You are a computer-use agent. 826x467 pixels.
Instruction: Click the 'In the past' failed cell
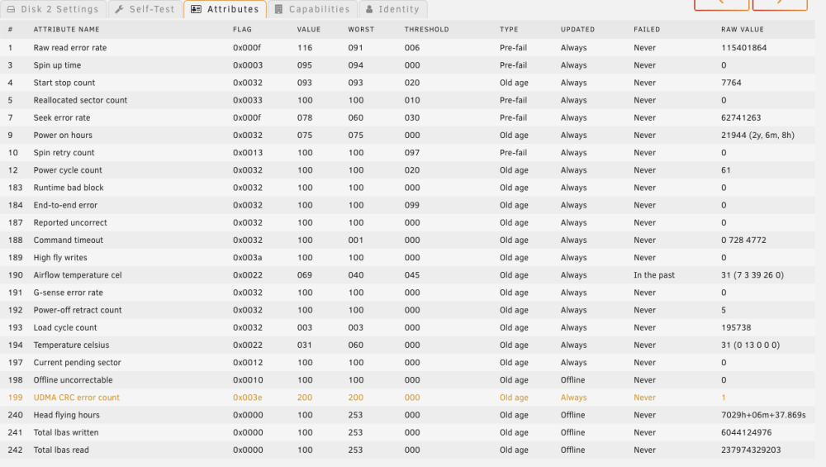point(653,274)
